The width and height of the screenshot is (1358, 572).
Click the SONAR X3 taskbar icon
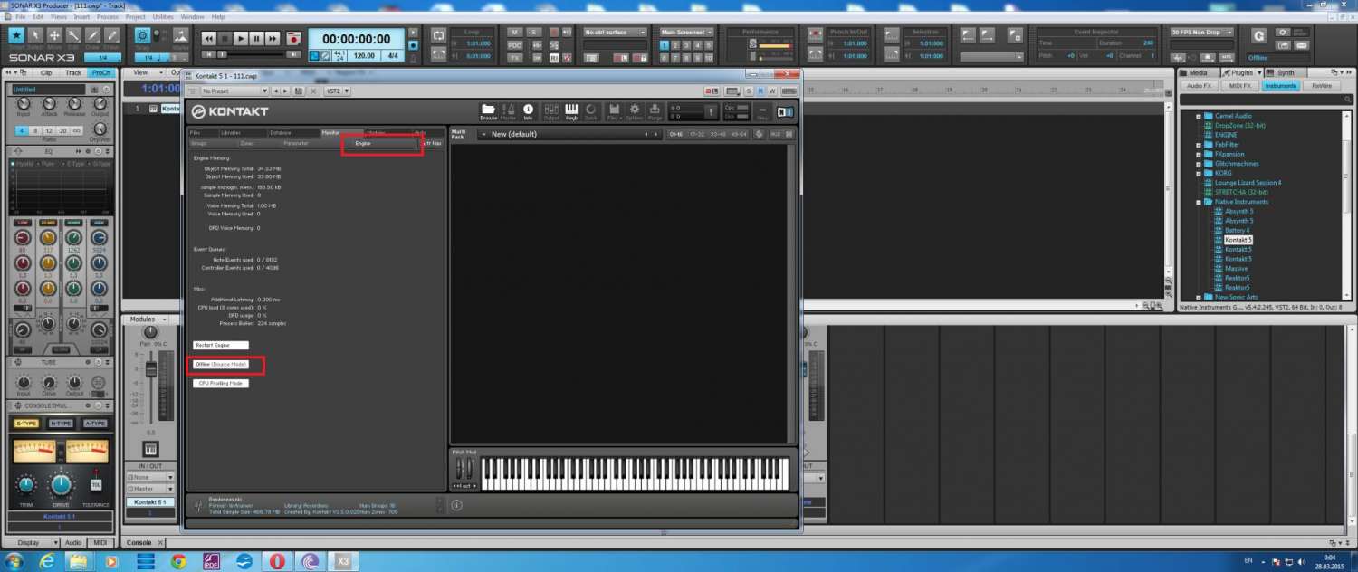[343, 561]
